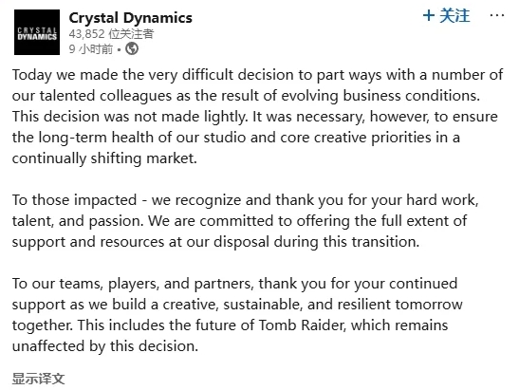
Task: Click the line ending 'continually shifting market.'
Action: point(104,158)
